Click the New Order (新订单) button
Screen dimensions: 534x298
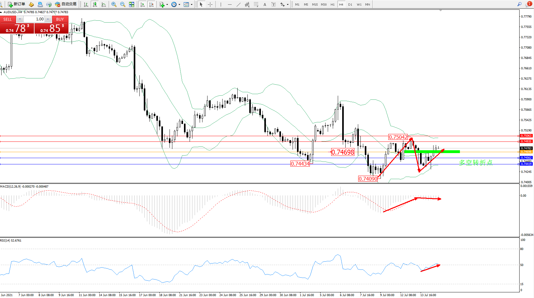point(17,4)
